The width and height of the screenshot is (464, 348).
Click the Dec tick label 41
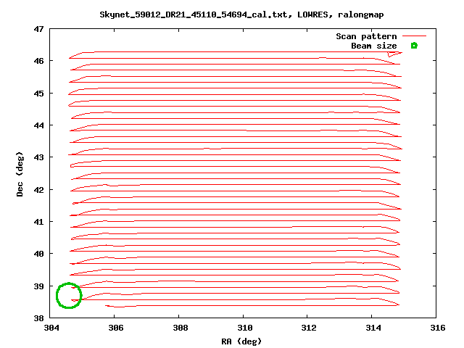click(x=38, y=222)
